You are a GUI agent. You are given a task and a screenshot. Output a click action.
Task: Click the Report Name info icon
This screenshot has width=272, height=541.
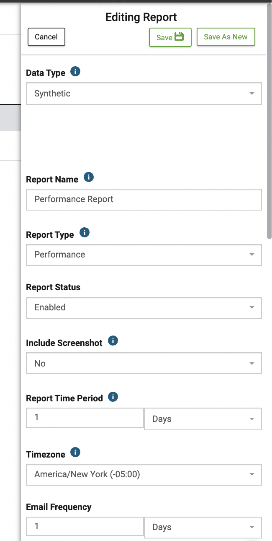pyautogui.click(x=89, y=177)
